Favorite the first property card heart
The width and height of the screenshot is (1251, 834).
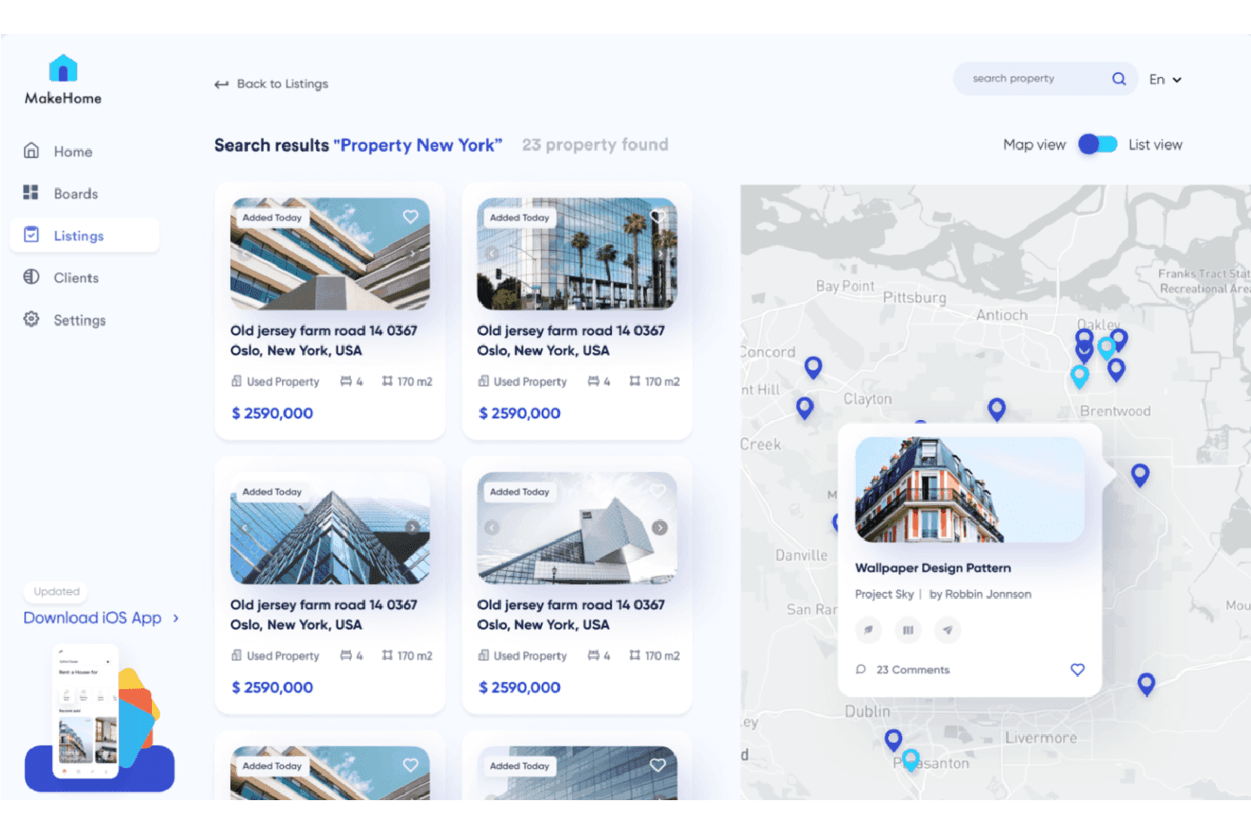click(x=411, y=217)
